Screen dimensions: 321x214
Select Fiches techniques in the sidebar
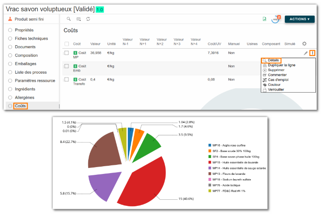click(x=31, y=38)
